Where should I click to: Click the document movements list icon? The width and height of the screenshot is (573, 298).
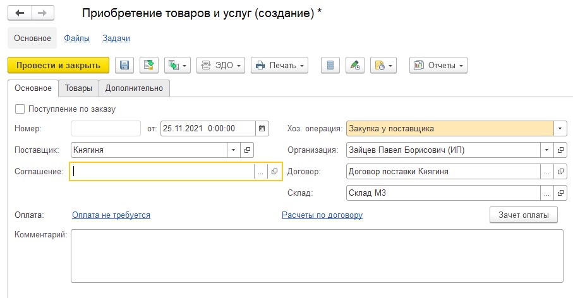330,66
